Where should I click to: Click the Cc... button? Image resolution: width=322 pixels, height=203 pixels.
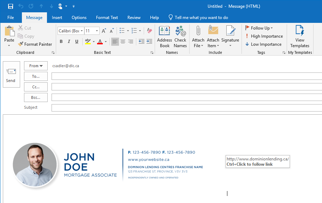36,87
